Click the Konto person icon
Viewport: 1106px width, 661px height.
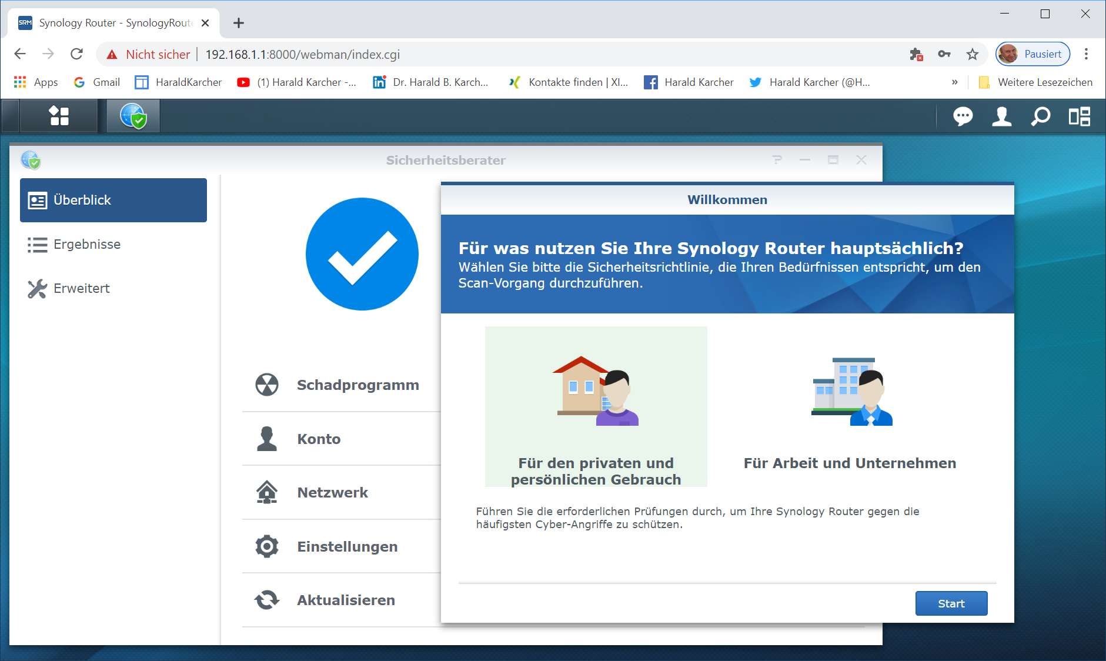(267, 439)
